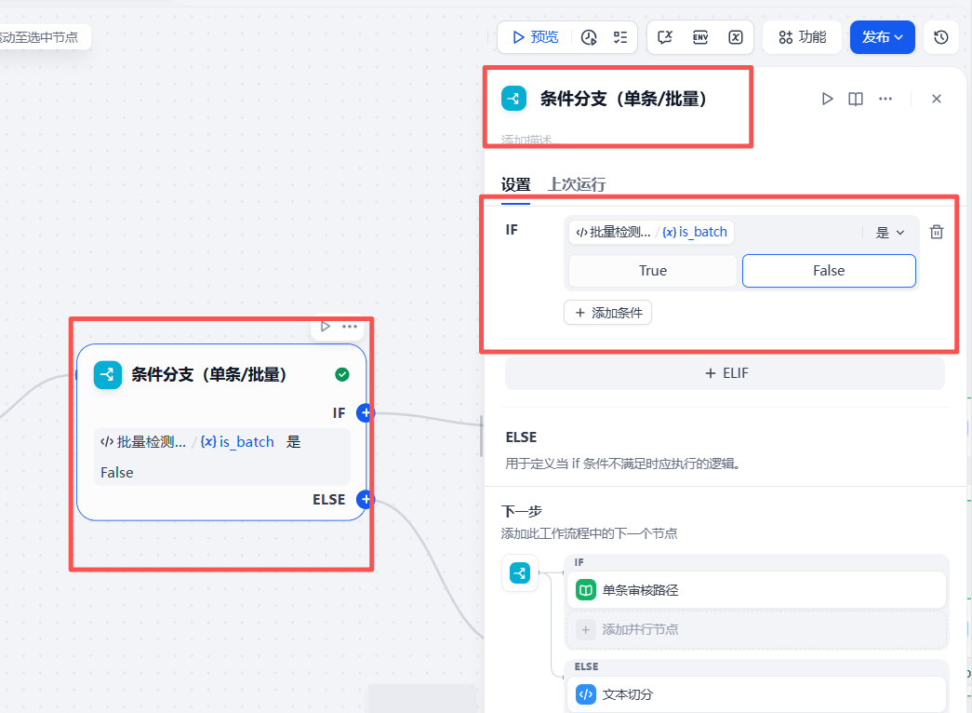Click the 添加条件 button
Viewport: 972px width, 713px height.
607,313
